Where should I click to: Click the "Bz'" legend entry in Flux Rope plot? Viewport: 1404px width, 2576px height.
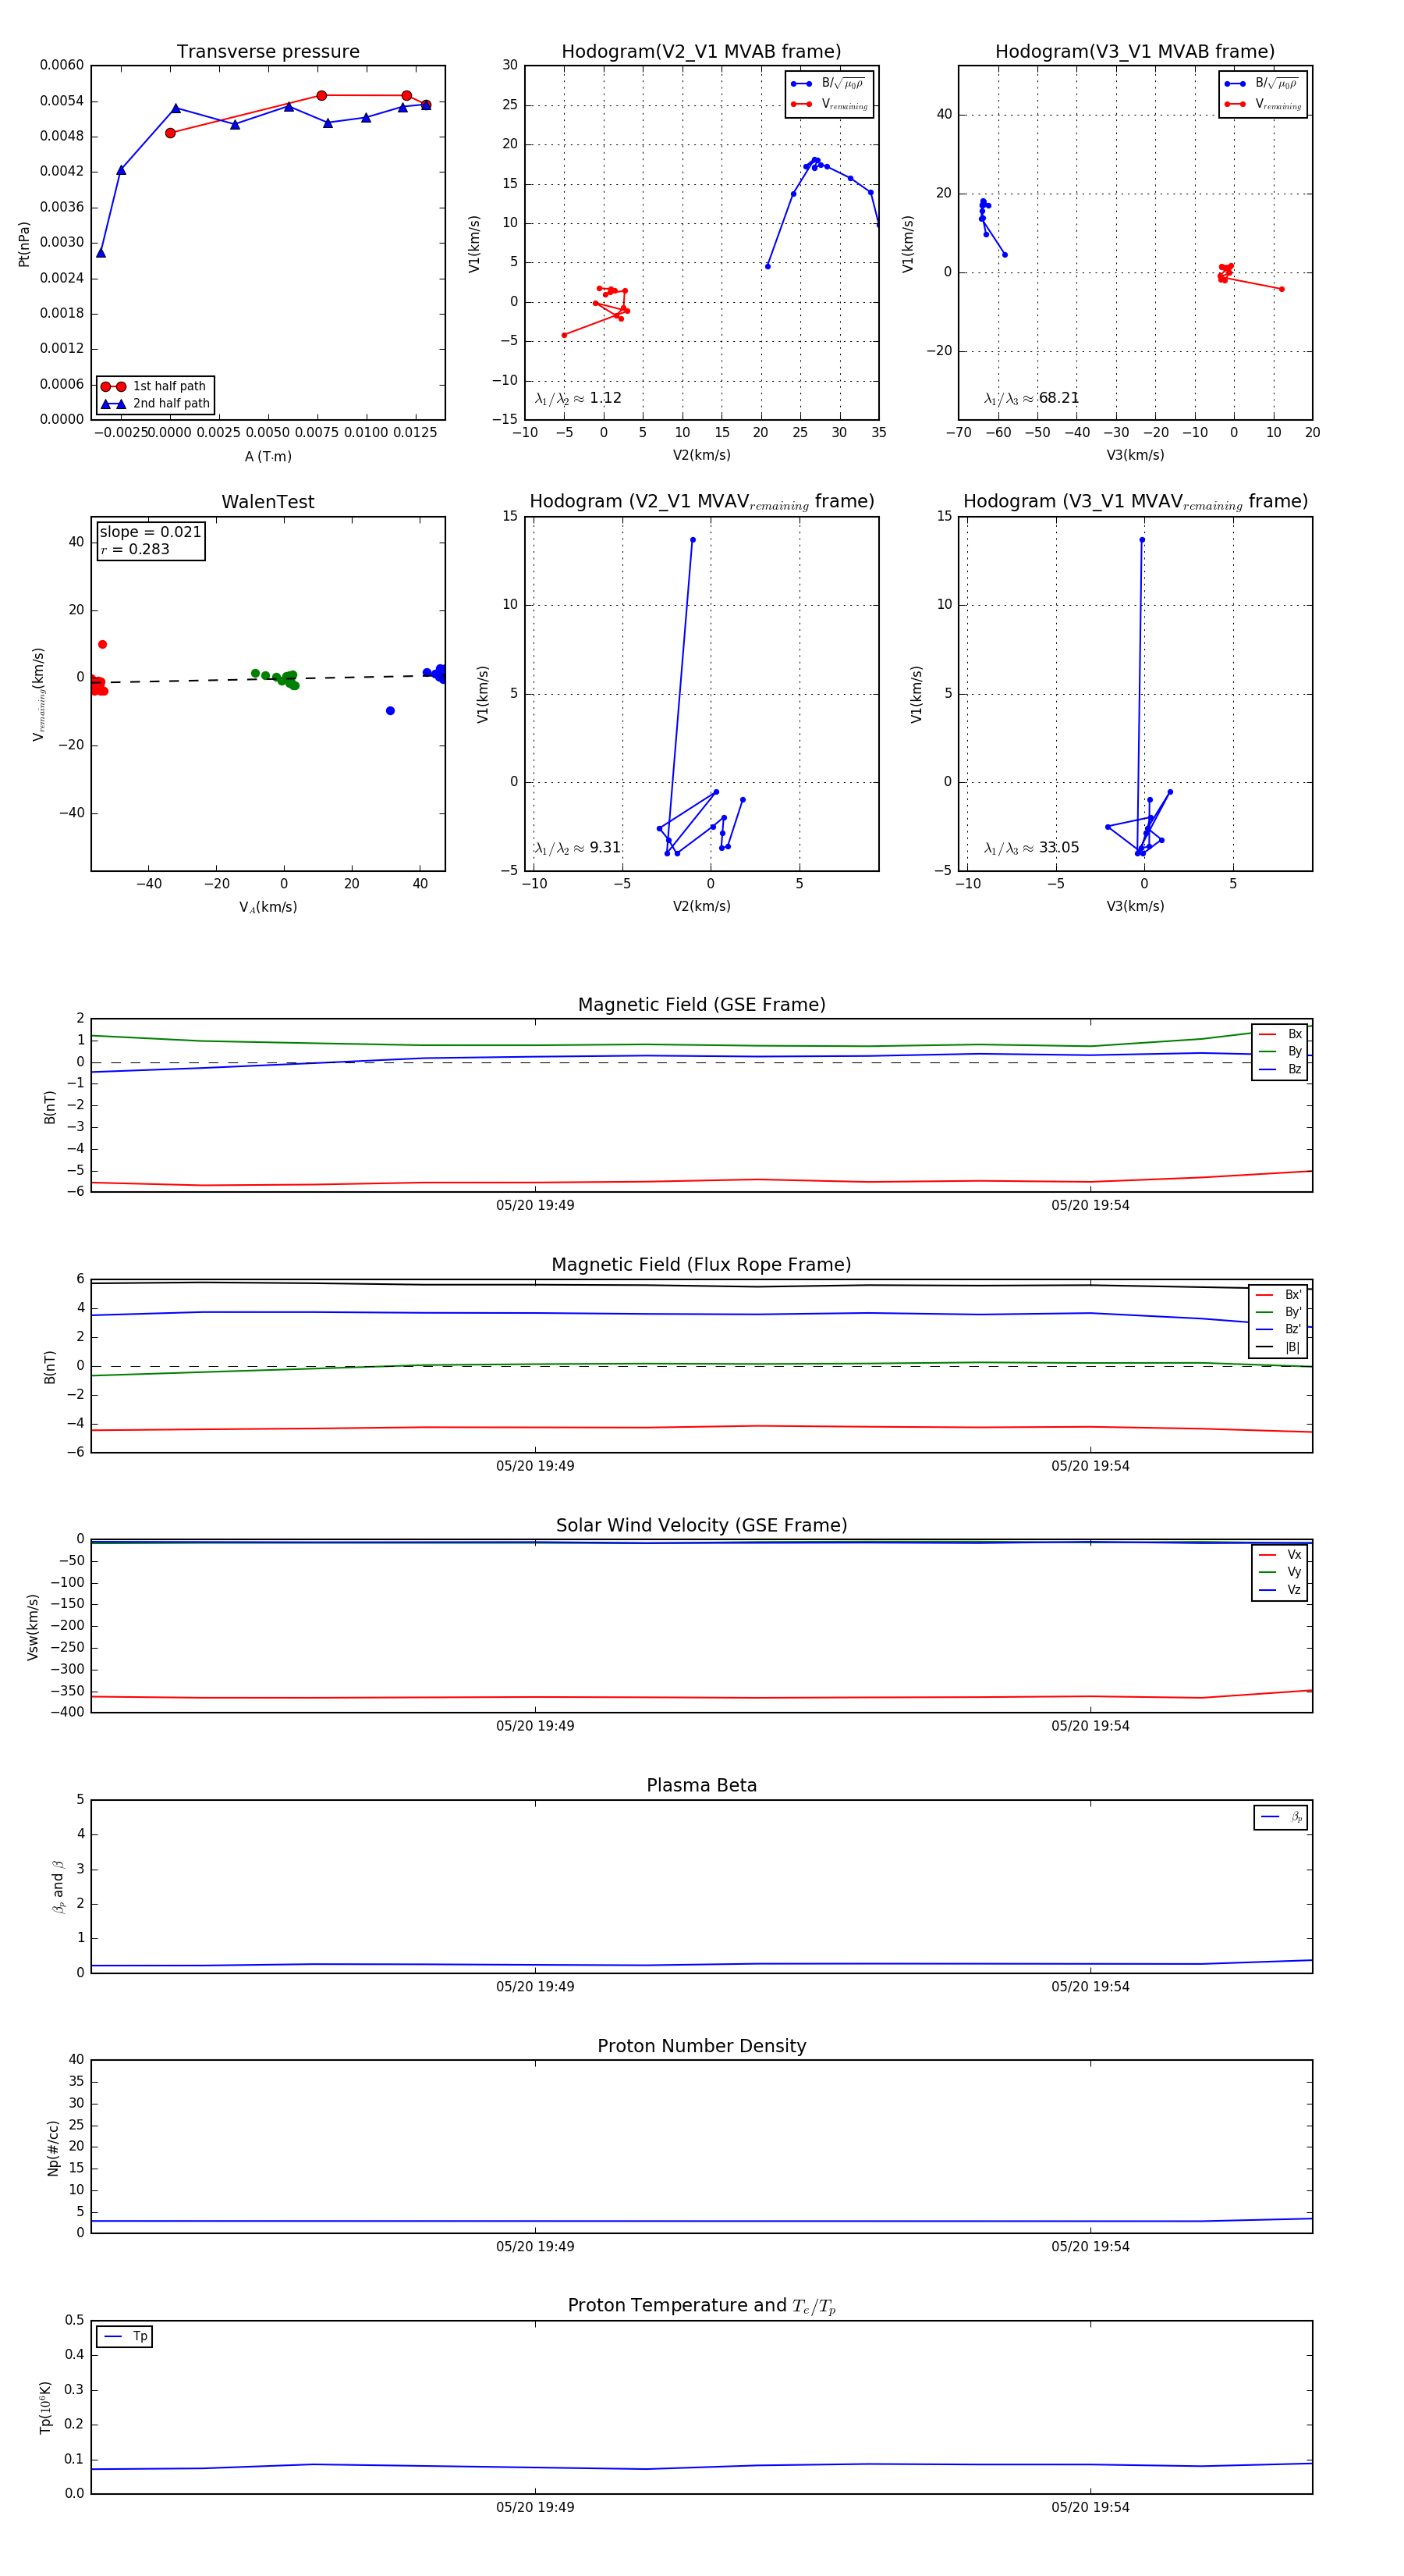[x=1279, y=1330]
